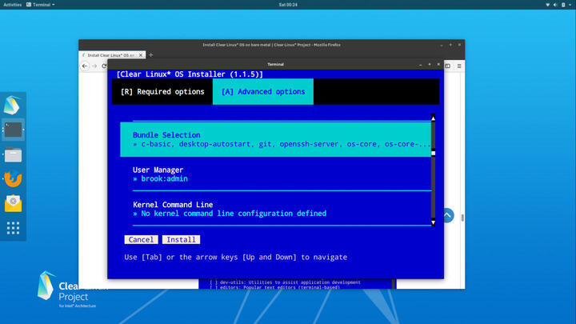Screen dimensions: 576x324
Task: Close the Terminal window
Action: point(438,64)
